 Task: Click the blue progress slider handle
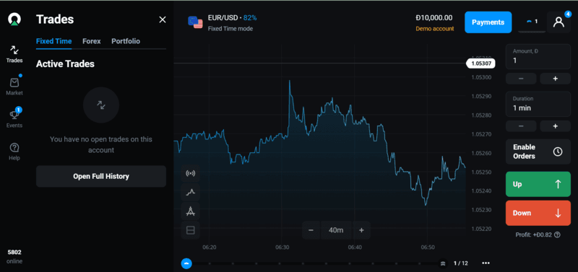186,263
